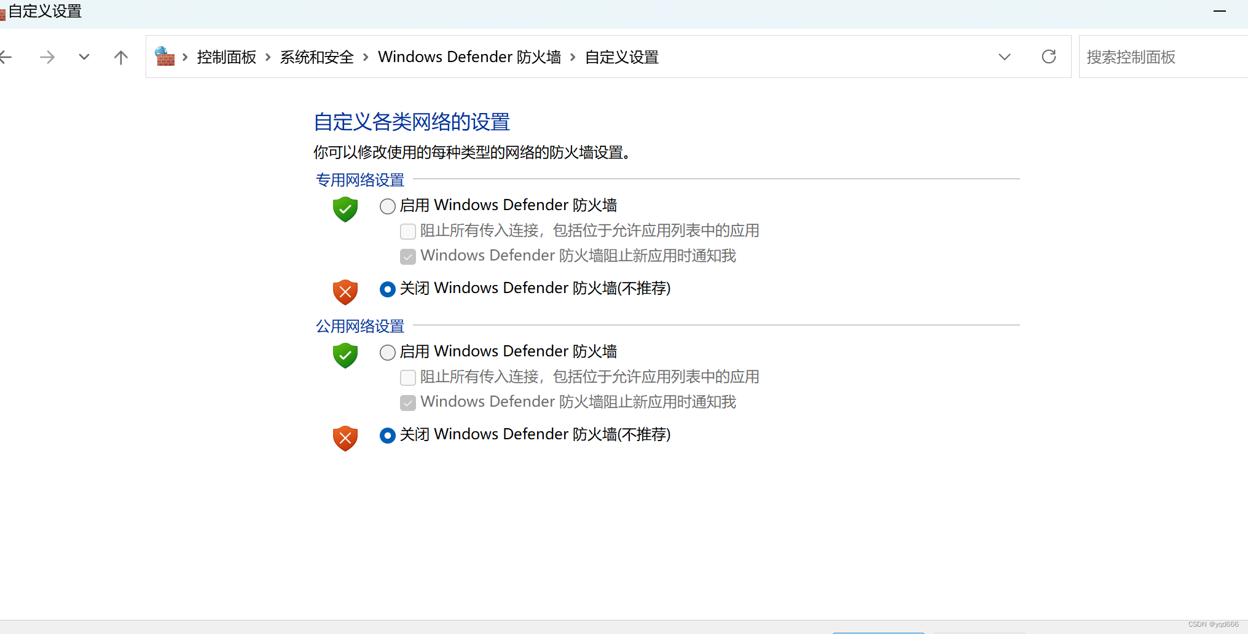Select 关闭 firewall radio for private network
Image resolution: width=1248 pixels, height=634 pixels.
tap(388, 289)
